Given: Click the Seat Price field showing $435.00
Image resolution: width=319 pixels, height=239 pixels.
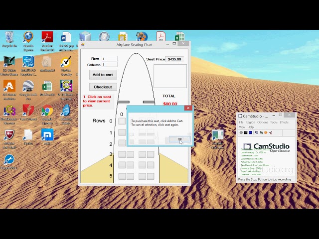Looking at the screenshot, I should pos(174,59).
